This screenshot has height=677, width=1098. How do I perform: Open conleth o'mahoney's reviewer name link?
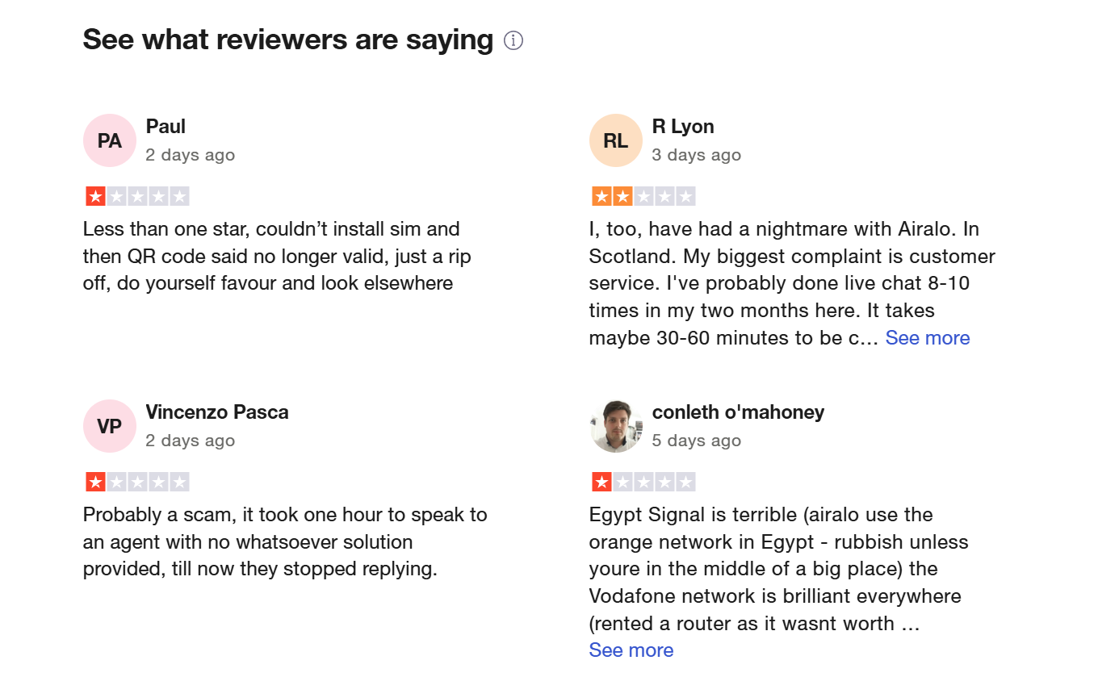(x=738, y=412)
